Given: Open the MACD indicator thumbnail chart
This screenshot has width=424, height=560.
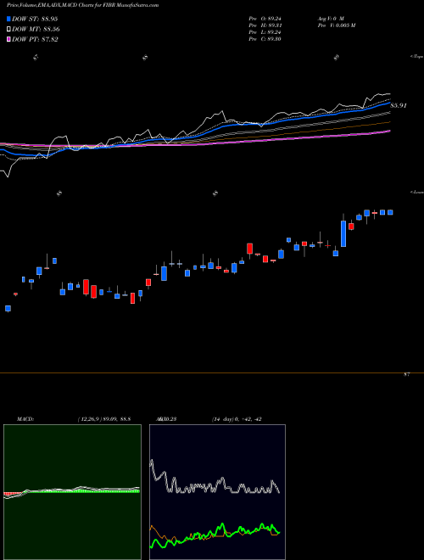Looking at the screenshot, I should click(x=72, y=492).
